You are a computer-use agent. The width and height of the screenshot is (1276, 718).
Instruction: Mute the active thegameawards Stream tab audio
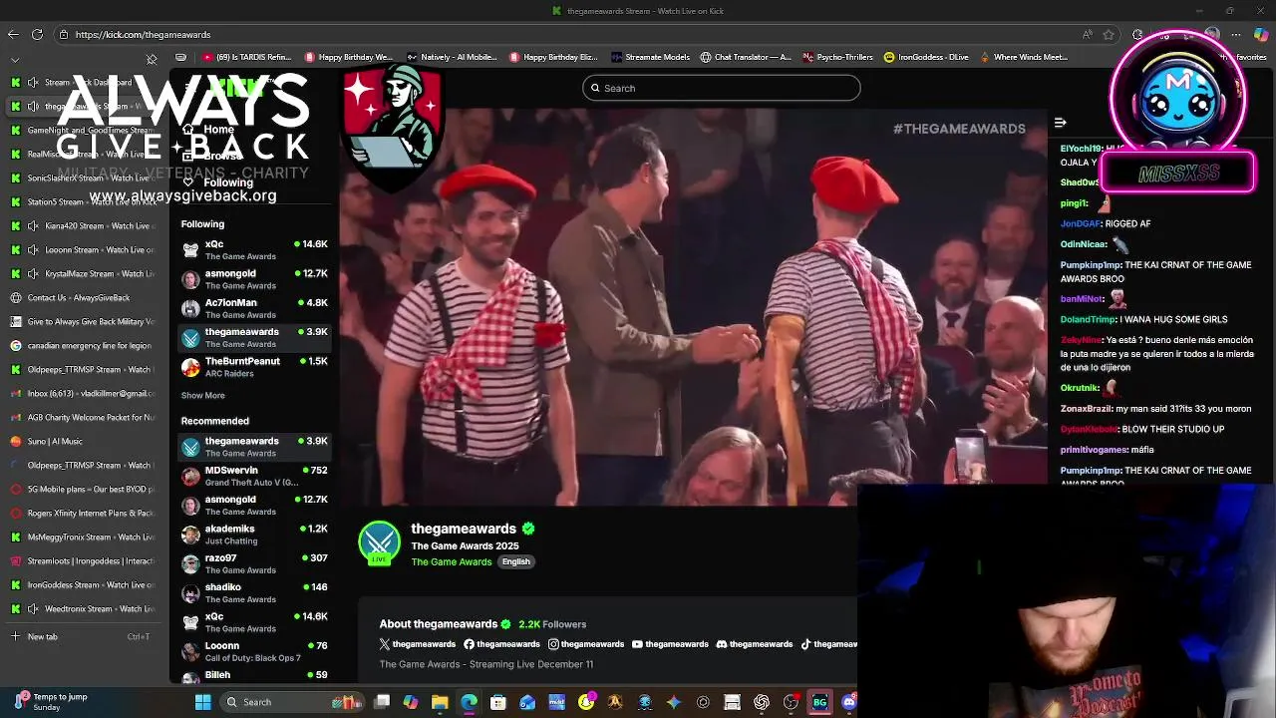34,107
